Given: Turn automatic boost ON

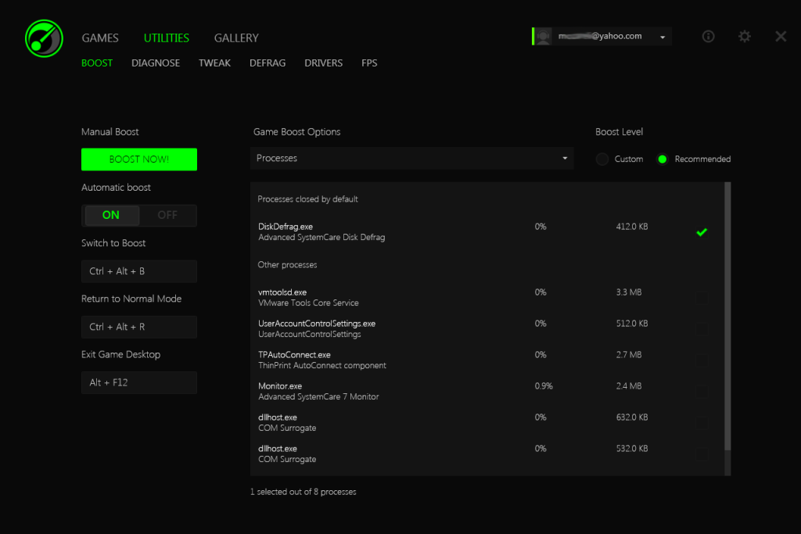Looking at the screenshot, I should (111, 215).
